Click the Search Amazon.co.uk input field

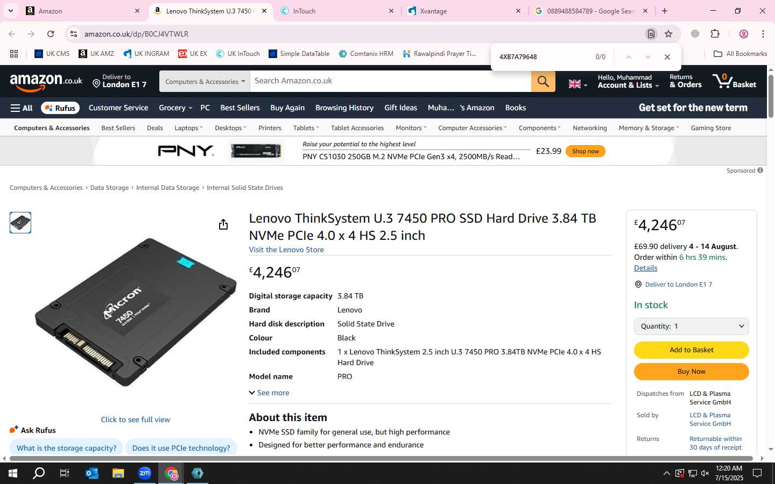tap(391, 81)
